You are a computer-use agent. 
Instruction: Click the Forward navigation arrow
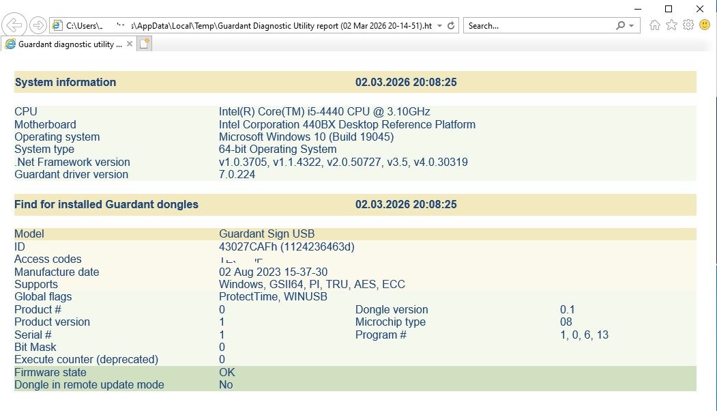pos(38,25)
